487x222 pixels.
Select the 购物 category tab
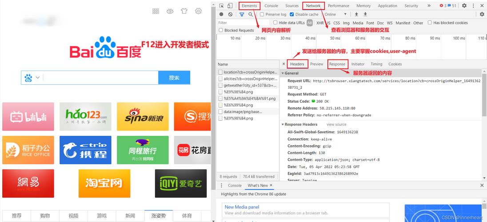tap(45, 216)
